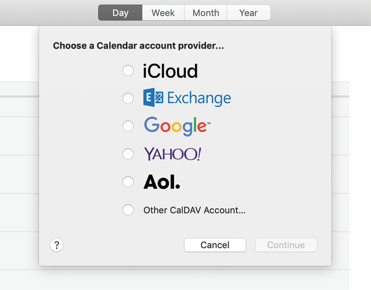Show the Year view tab

pyautogui.click(x=248, y=13)
